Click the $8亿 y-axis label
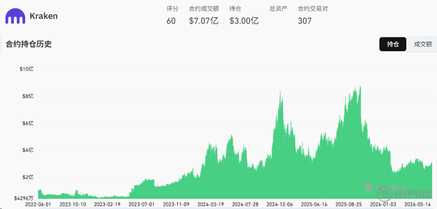The height and width of the screenshot is (209, 437). point(28,96)
